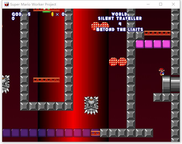This screenshot has height=144, width=182.
Task: Click the window title 'Super Mario Worker Project'
Action: pyautogui.click(x=33, y=4)
